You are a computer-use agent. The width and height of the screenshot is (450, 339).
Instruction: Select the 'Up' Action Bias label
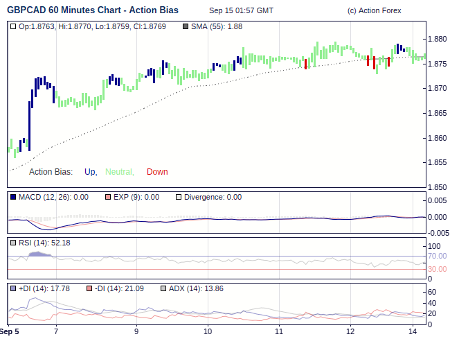(x=90, y=172)
